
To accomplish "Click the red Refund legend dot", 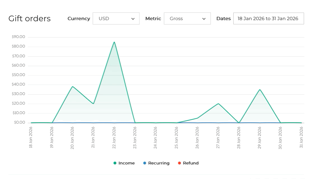I will point(179,163).
